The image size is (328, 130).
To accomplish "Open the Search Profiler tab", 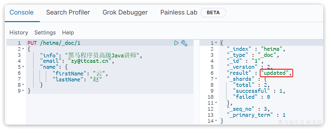I will pyautogui.click(x=68, y=13).
